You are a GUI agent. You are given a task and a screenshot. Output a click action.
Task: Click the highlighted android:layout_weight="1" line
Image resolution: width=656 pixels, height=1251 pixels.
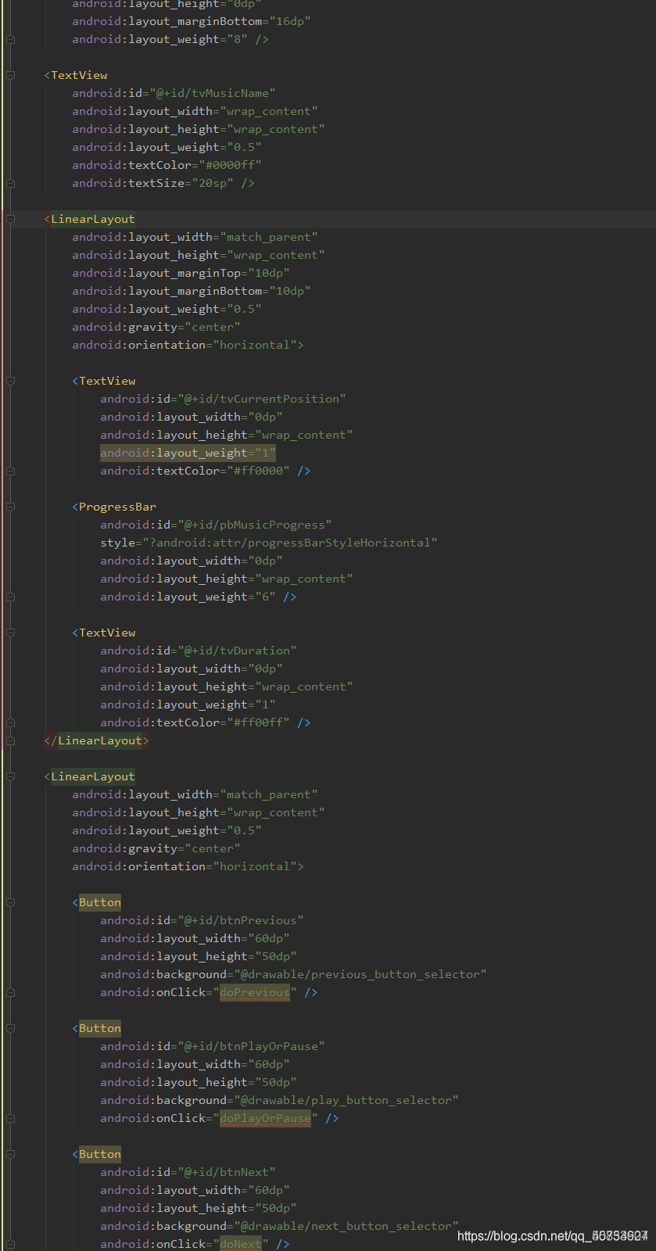(188, 453)
